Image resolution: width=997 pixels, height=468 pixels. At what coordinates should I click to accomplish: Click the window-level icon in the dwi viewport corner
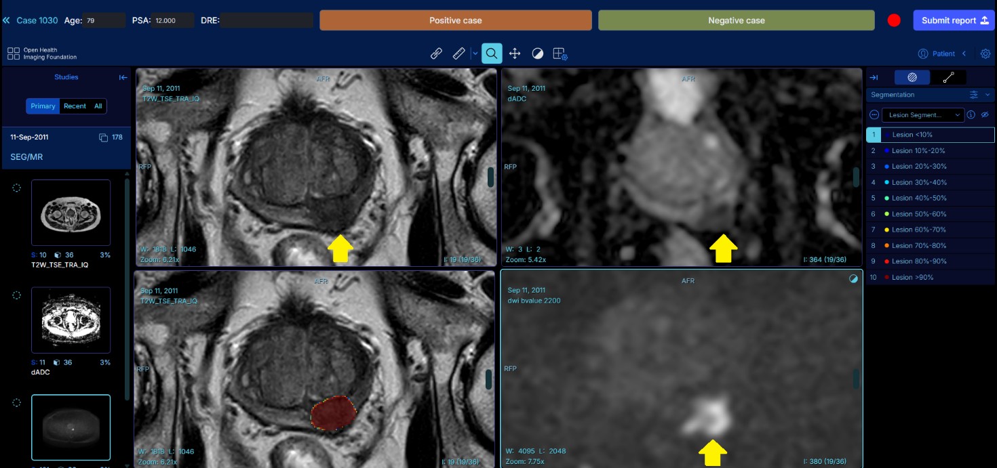pos(853,278)
